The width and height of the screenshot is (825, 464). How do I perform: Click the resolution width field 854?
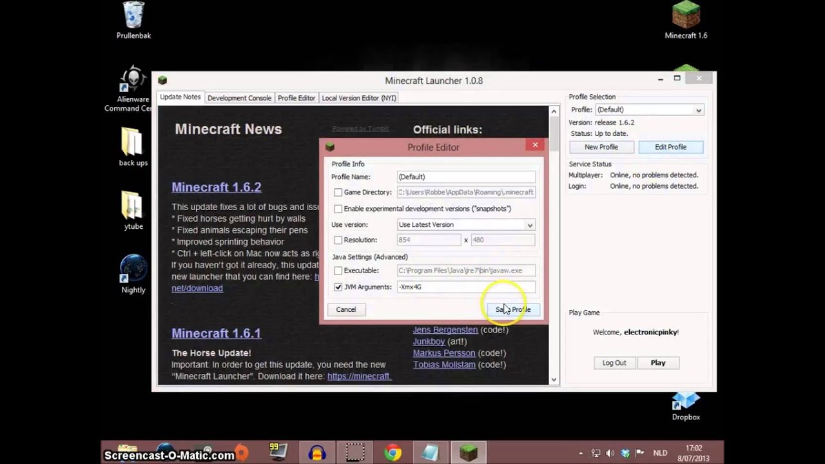pyautogui.click(x=429, y=240)
